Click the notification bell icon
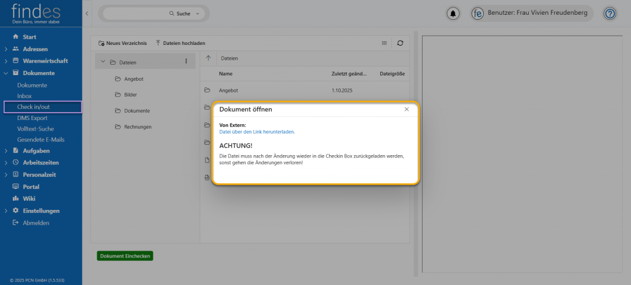Screen dimensions: 631x285 click(x=454, y=14)
